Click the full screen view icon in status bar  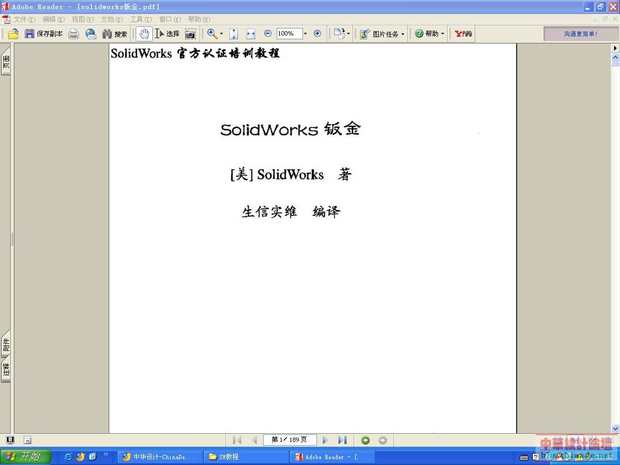click(10, 440)
